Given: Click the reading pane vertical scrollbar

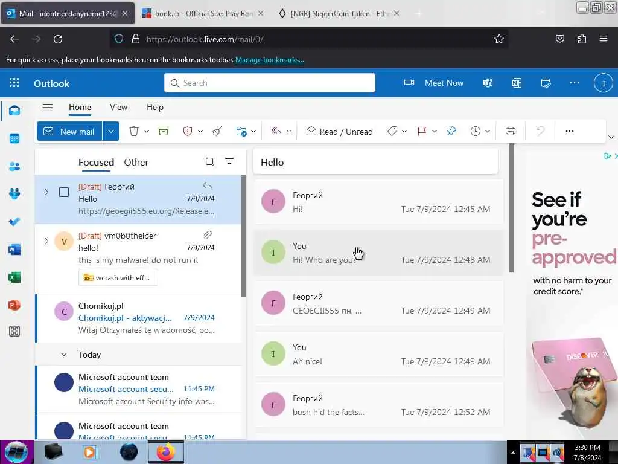Looking at the screenshot, I should pyautogui.click(x=512, y=208).
